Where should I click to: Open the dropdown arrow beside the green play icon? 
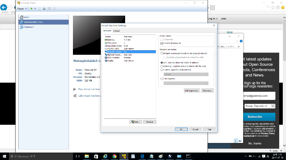point(35,9)
